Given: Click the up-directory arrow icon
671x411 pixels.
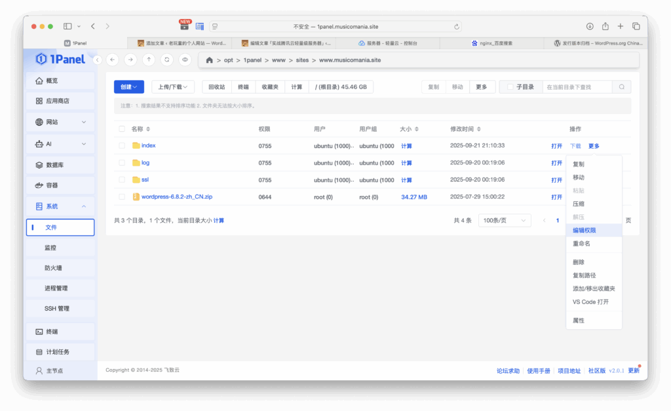Looking at the screenshot, I should pyautogui.click(x=149, y=60).
